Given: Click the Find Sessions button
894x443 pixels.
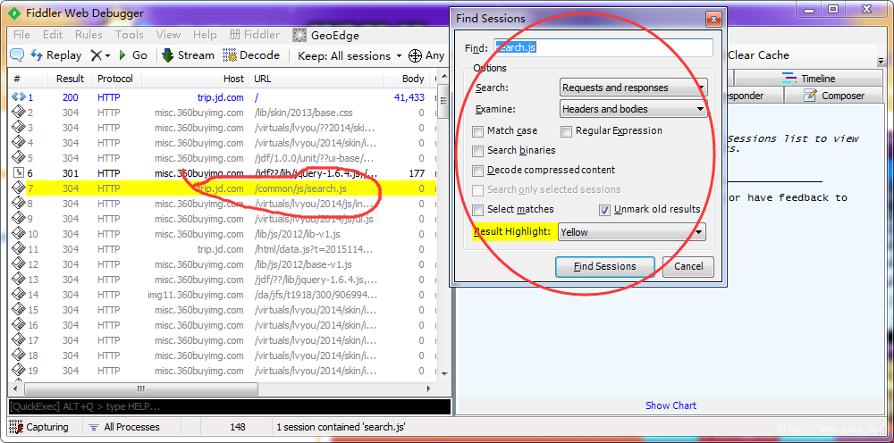Looking at the screenshot, I should 604,266.
